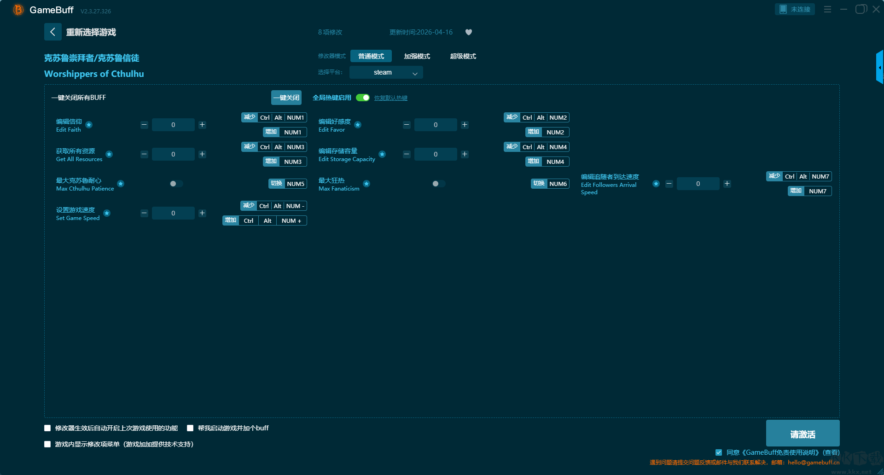The image size is (884, 475).
Task: Click the star icon beside Edit Followers Arrival Speed
Action: click(656, 184)
